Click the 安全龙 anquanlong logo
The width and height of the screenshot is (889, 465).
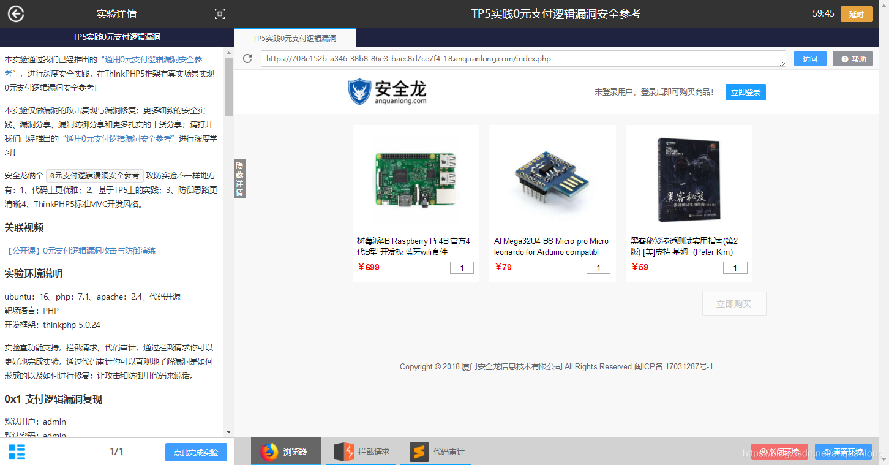[387, 92]
